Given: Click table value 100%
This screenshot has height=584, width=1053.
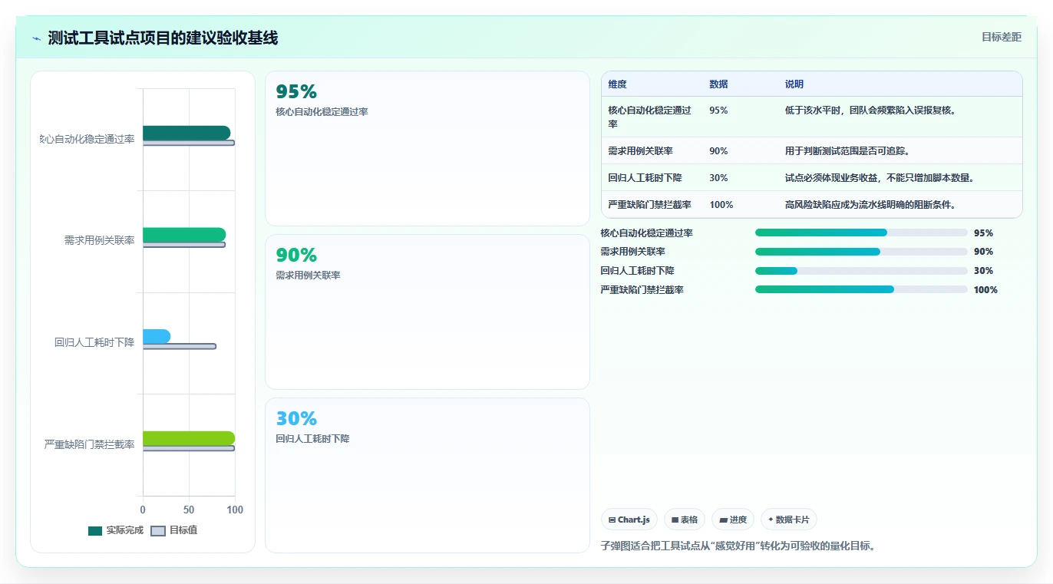Looking at the screenshot, I should (x=721, y=205).
